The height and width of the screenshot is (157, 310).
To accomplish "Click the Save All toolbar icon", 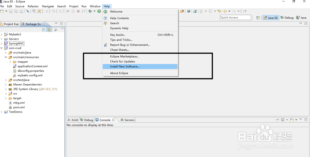I will pyautogui.click(x=16, y=11).
